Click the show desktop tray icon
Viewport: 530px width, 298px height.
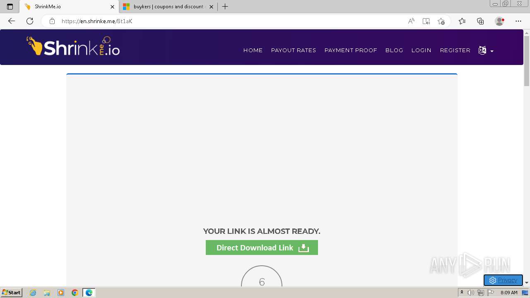525,293
